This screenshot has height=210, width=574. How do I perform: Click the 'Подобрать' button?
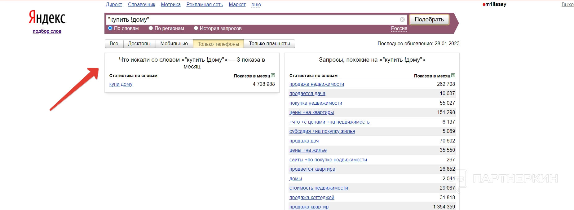[x=429, y=20]
